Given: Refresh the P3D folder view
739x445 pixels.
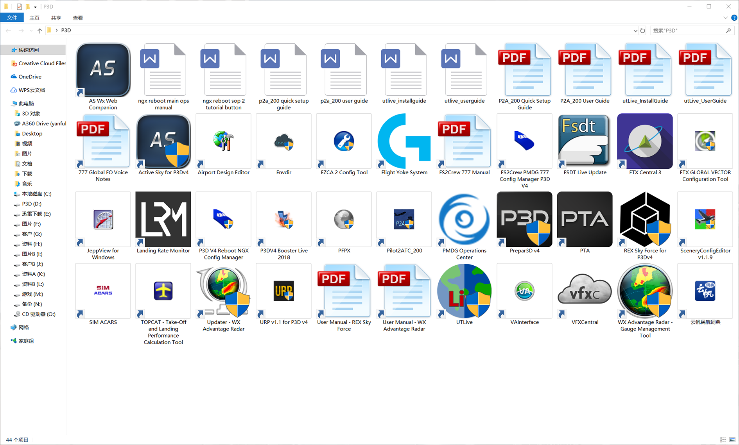Looking at the screenshot, I should [x=642, y=30].
